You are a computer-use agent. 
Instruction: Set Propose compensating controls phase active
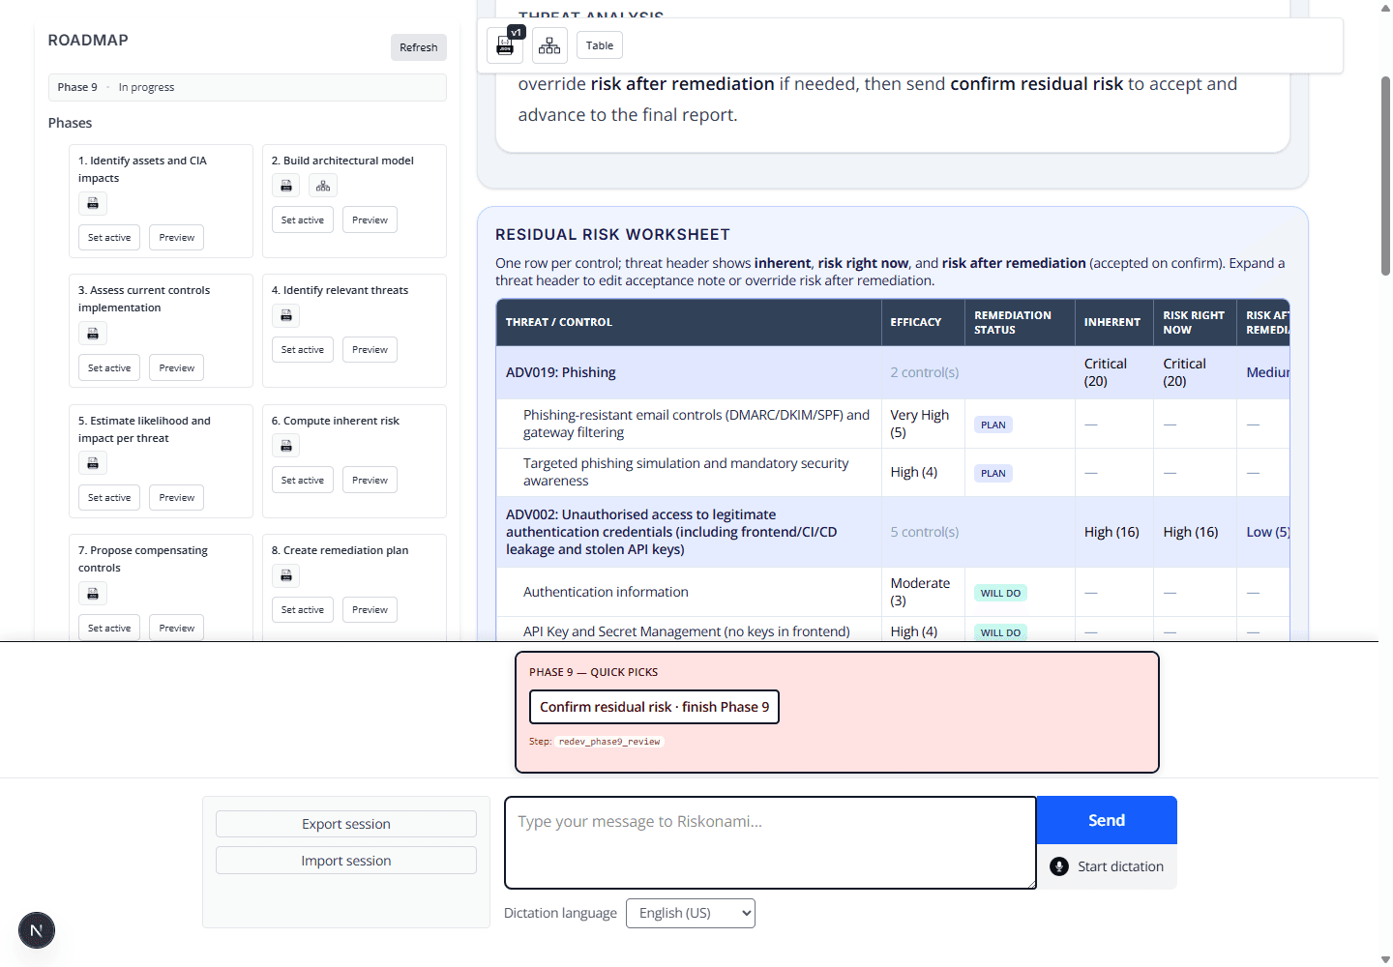click(109, 629)
